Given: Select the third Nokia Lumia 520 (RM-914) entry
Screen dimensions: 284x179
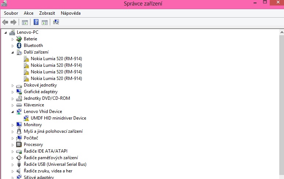Looking at the screenshot, I should (x=56, y=72).
